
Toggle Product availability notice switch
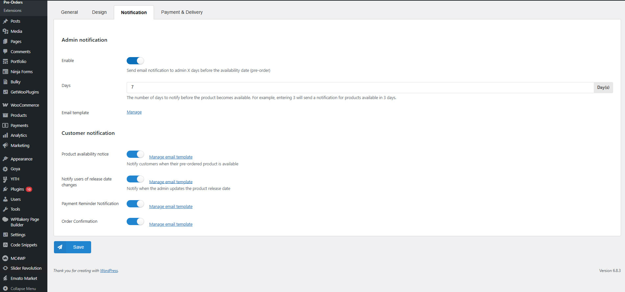[x=135, y=154]
